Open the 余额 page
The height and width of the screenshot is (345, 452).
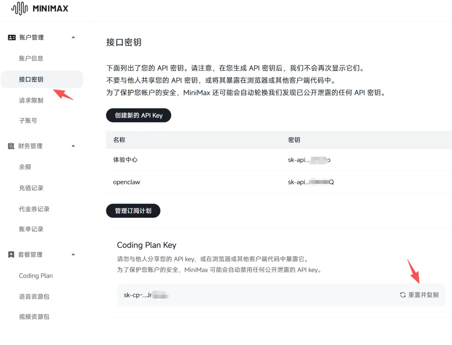(25, 167)
